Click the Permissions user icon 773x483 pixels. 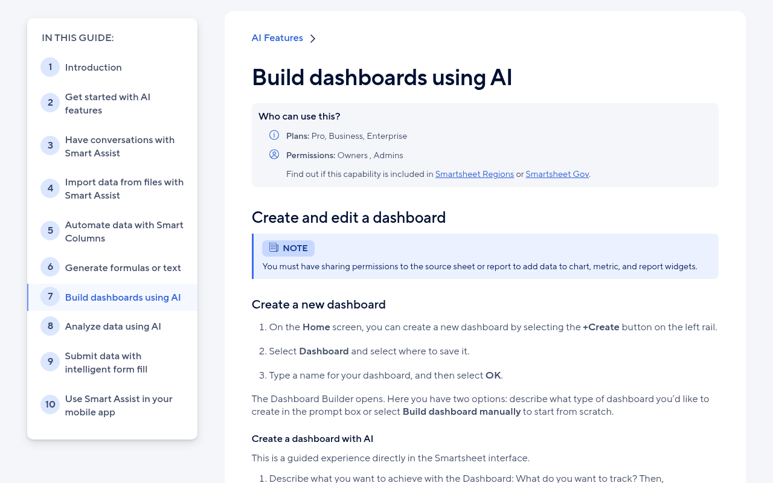point(274,155)
